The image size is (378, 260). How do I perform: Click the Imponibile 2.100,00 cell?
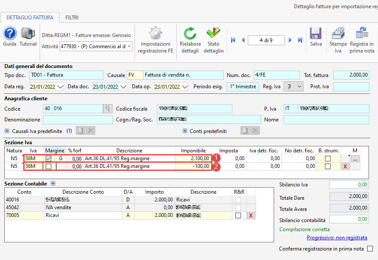click(194, 158)
